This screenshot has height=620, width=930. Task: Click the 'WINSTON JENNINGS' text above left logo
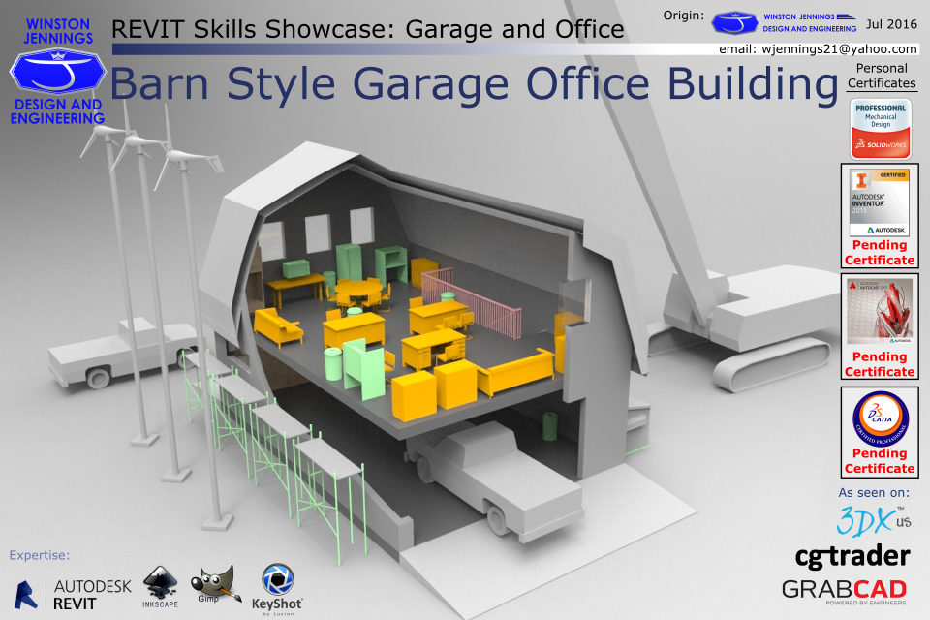[x=58, y=31]
